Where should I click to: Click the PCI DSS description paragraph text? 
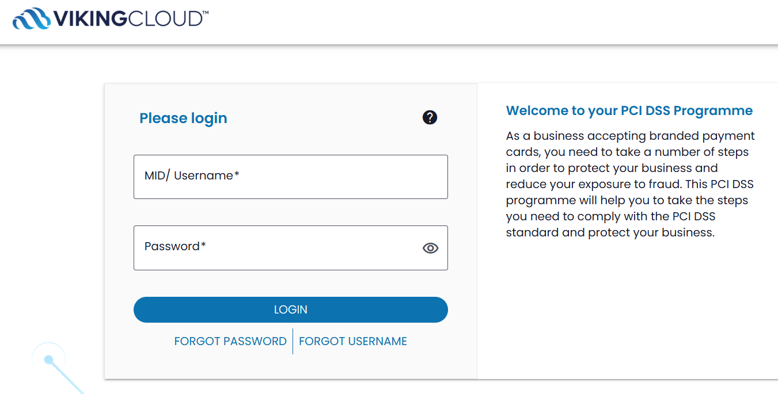point(631,185)
